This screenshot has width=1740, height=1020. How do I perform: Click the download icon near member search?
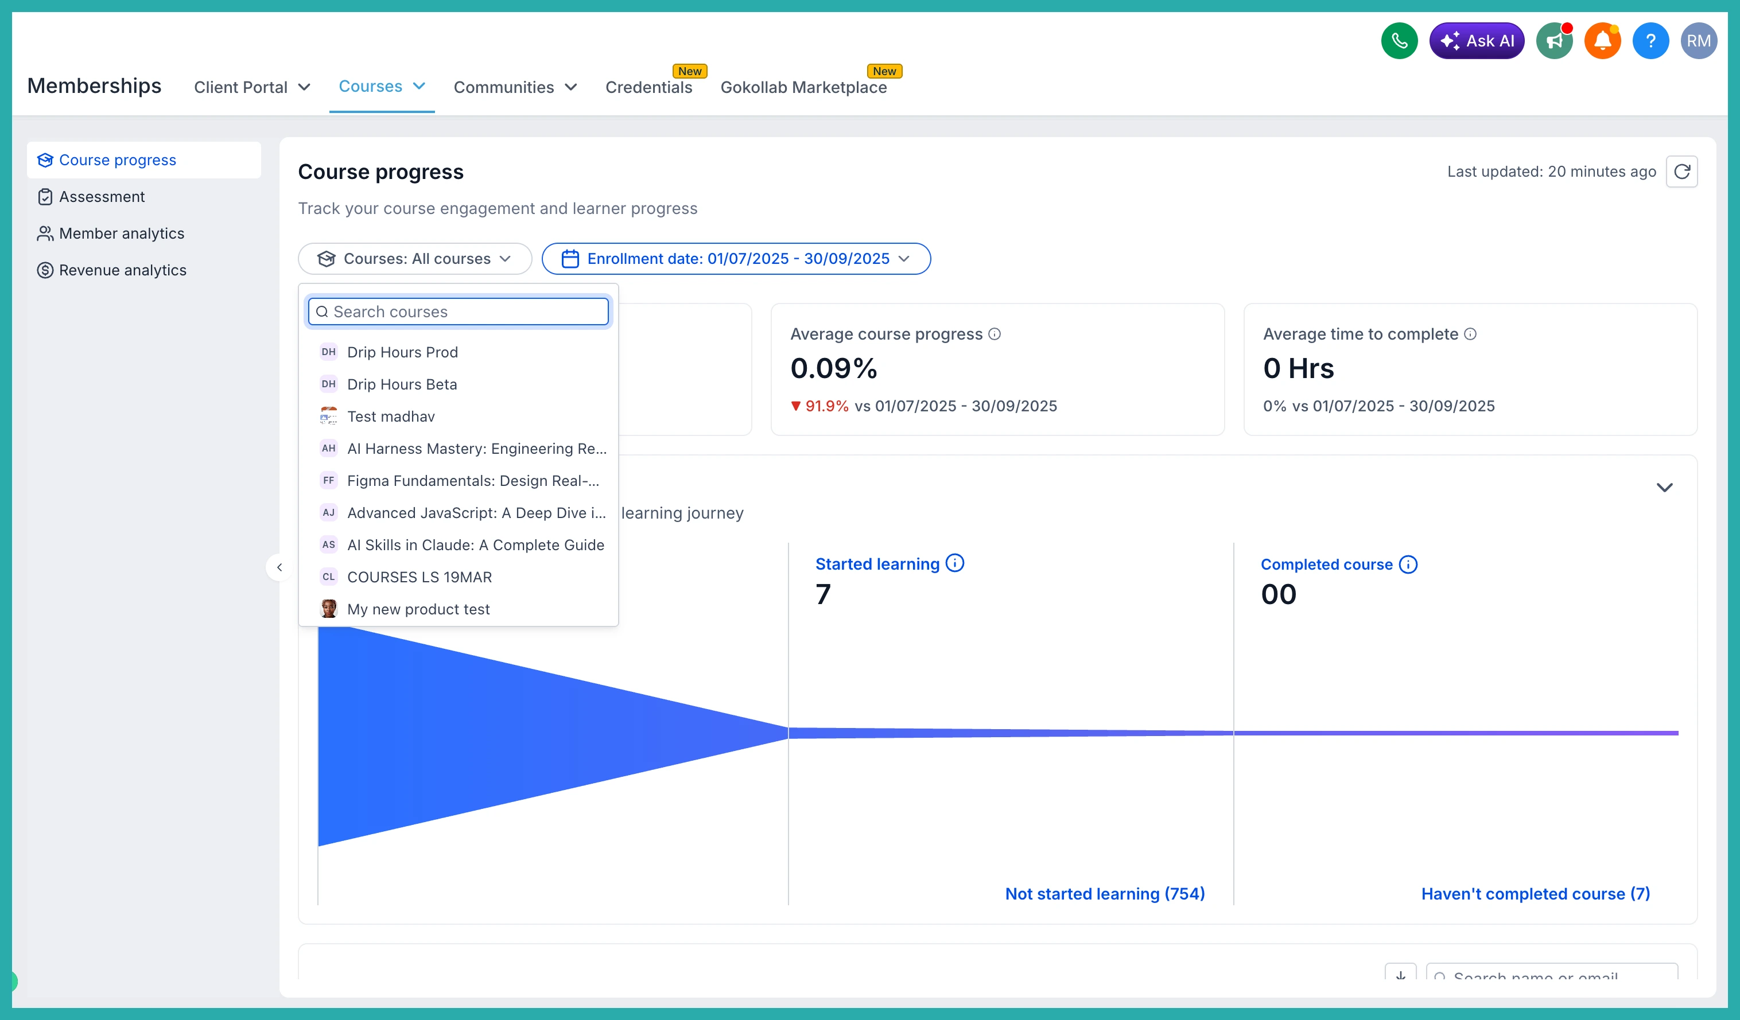coord(1400,973)
